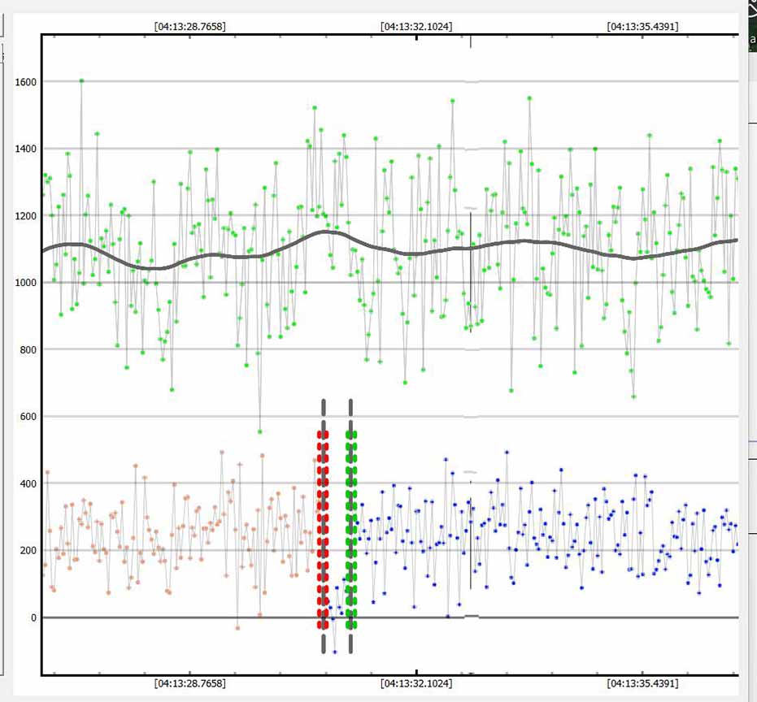Pick the highest green data point at 1600
The width and height of the screenshot is (757, 702).
(x=81, y=80)
